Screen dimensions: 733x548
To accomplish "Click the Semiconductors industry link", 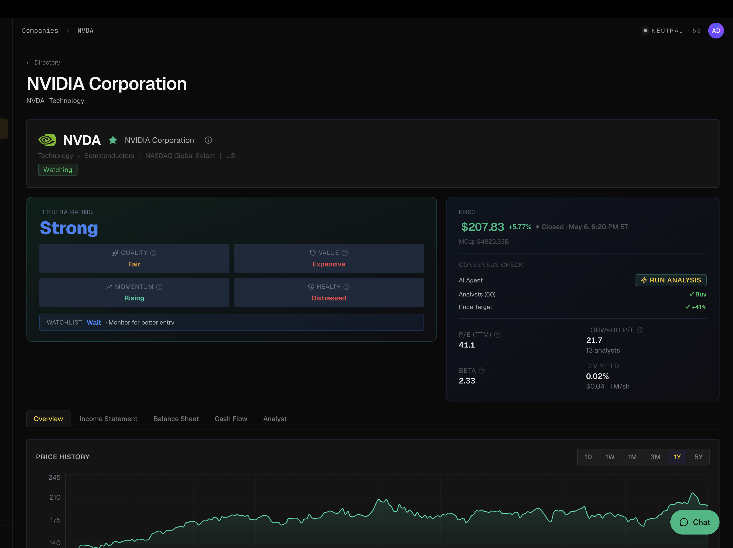I will pyautogui.click(x=109, y=156).
